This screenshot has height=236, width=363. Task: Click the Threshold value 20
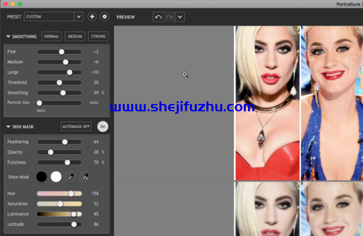pos(96,82)
